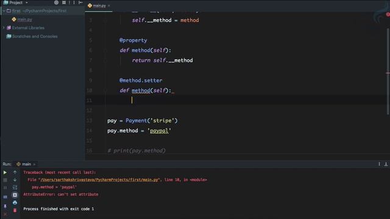Click 'paypal' string on line 14
Screen dimensions: 390x219
159,131
